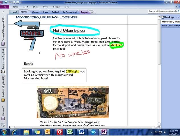Click the horizontal scrollbar left arrow
The image size is (180, 136).
9,127
